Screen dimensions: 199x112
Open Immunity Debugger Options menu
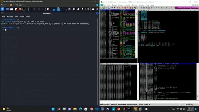coord(134,5)
